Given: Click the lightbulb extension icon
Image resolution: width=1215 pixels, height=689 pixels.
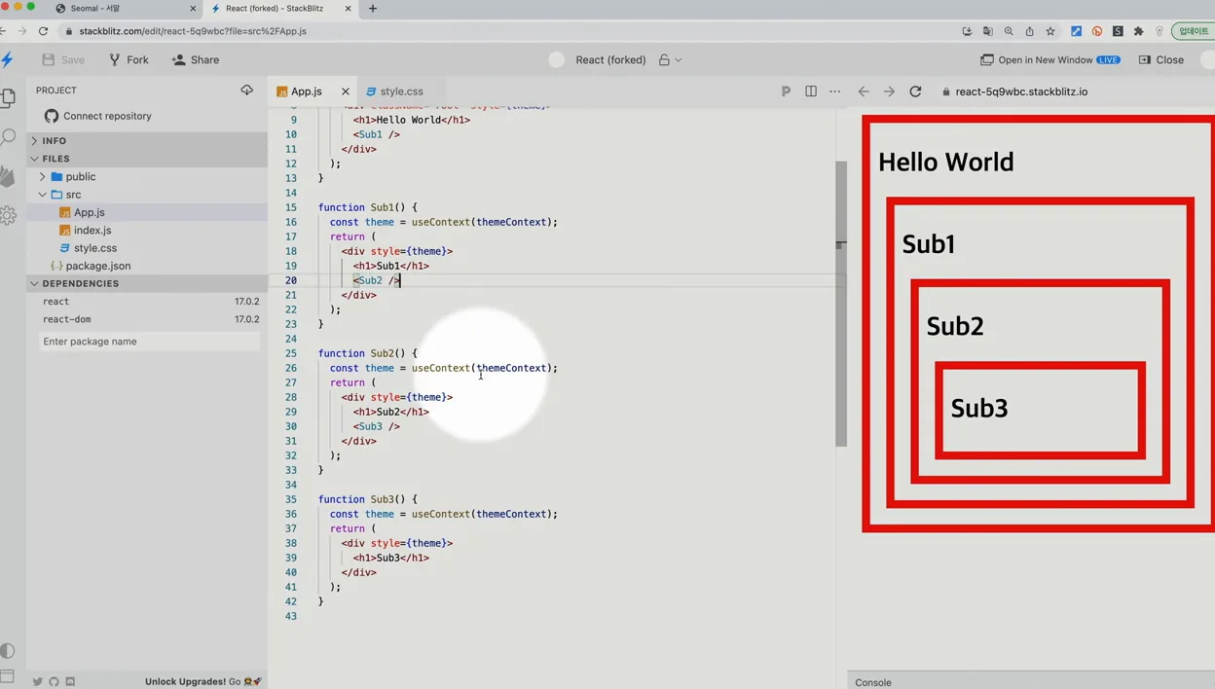Looking at the screenshot, I should (x=1159, y=31).
